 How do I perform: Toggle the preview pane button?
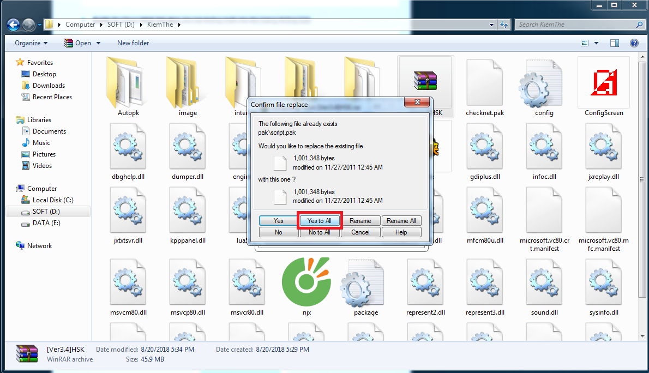[615, 43]
